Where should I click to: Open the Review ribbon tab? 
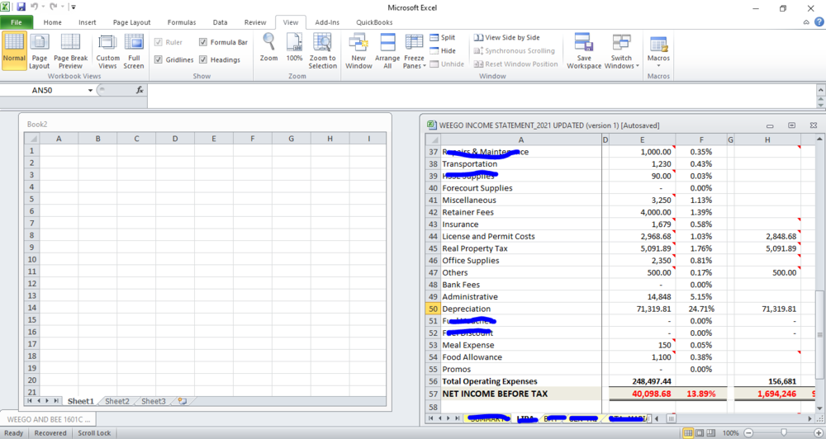[x=255, y=22]
